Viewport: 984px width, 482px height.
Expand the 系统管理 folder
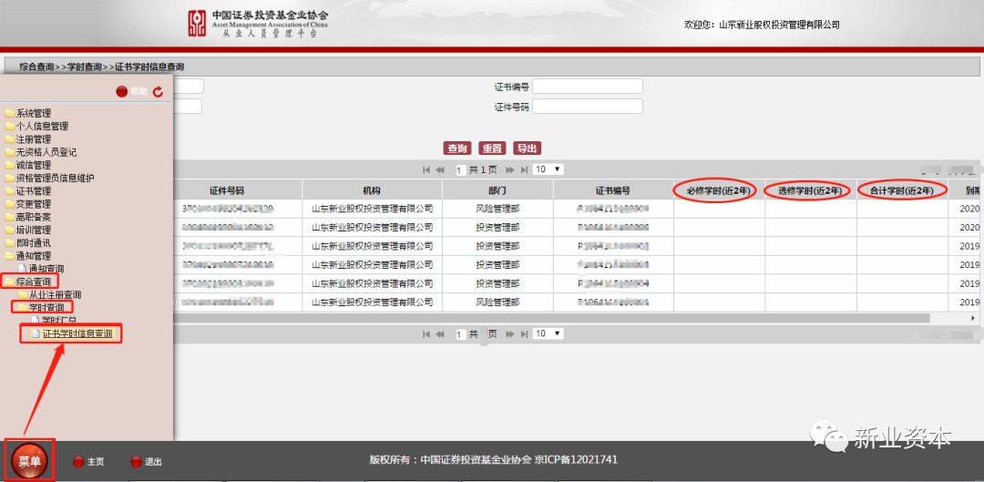tap(34, 114)
